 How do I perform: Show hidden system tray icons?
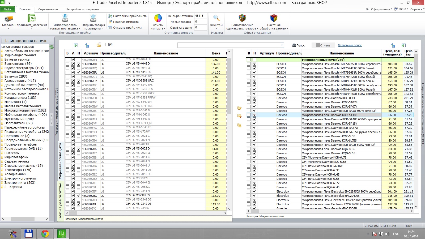368,234
